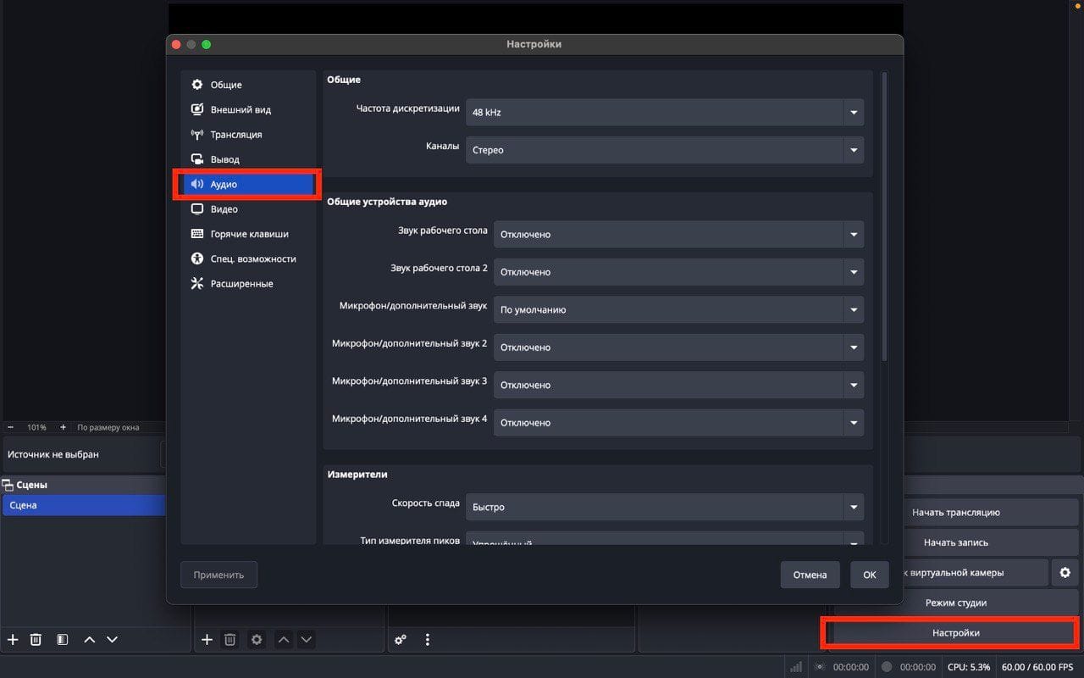Select the Трансляция settings section
1084x678 pixels.
235,135
